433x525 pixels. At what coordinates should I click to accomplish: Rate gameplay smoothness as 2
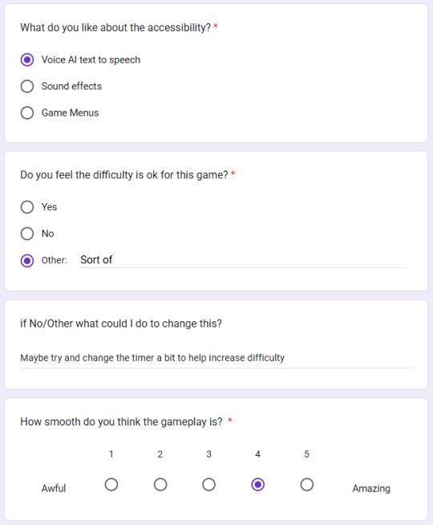[160, 485]
